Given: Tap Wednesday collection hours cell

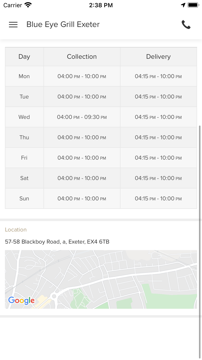Looking at the screenshot, I should click(x=82, y=117).
